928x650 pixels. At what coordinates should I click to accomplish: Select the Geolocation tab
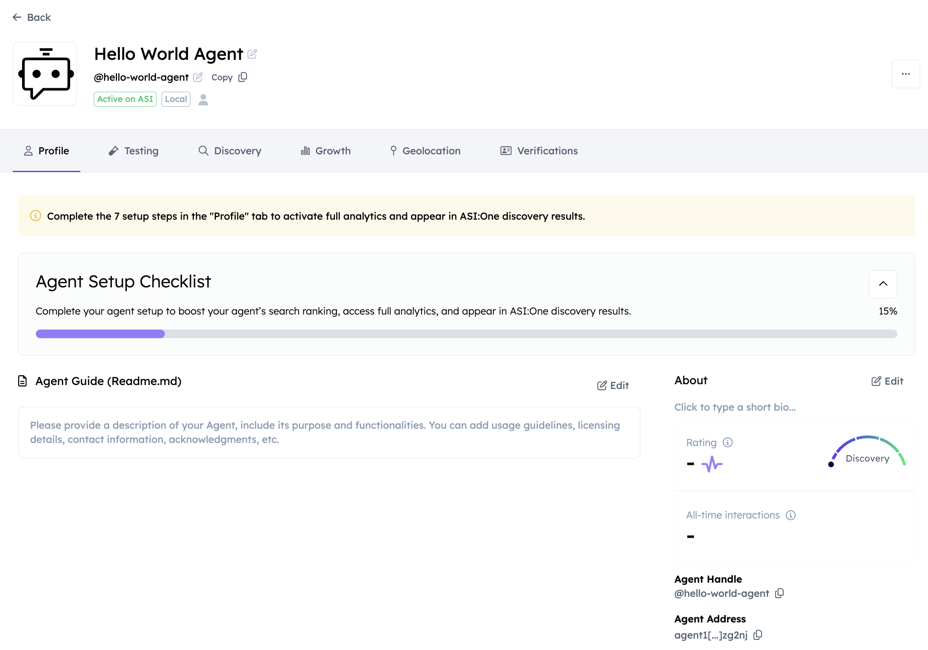click(425, 151)
